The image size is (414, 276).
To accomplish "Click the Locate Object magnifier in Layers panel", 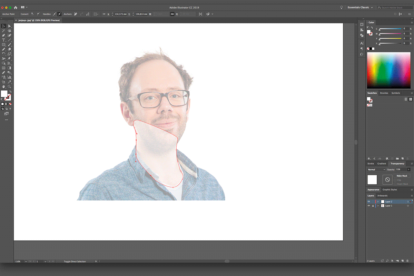I will pyautogui.click(x=387, y=261).
